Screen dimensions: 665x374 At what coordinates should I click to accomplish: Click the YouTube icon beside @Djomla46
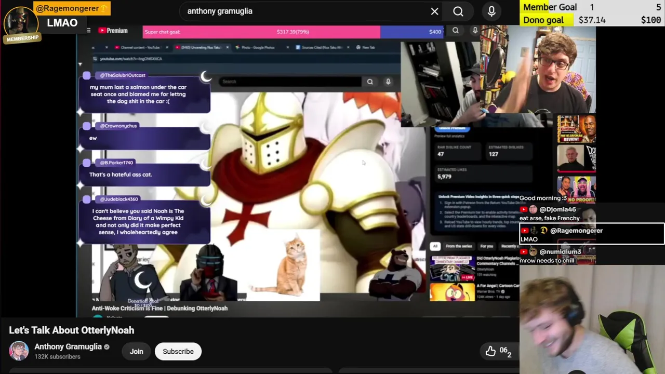coord(524,209)
